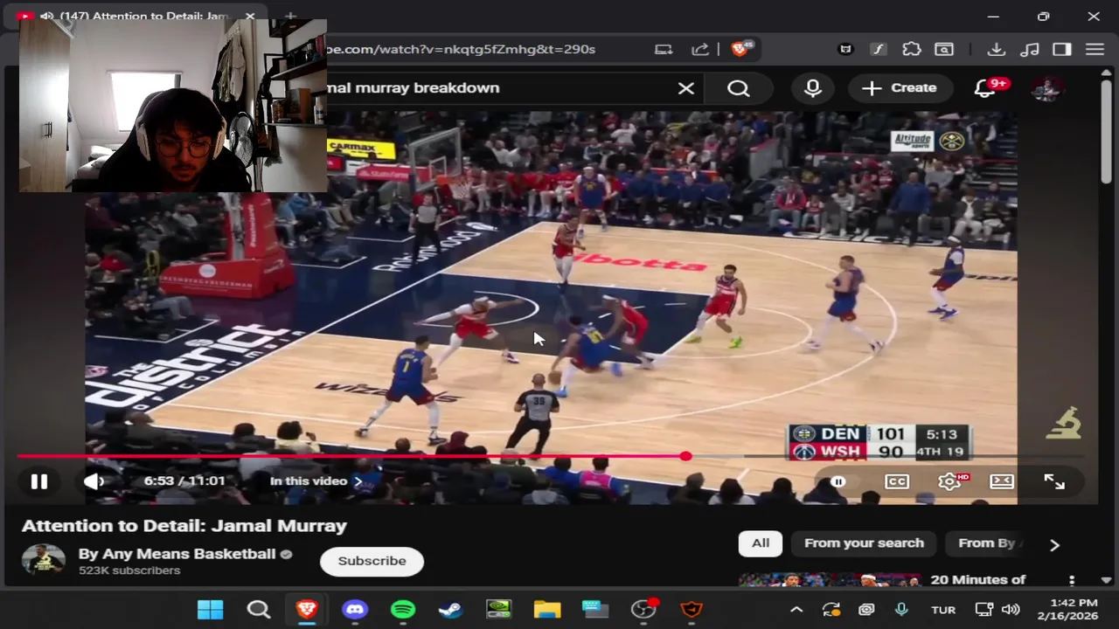The height and width of the screenshot is (629, 1119).
Task: Open options for '20 Minutes of' video
Action: click(1072, 580)
